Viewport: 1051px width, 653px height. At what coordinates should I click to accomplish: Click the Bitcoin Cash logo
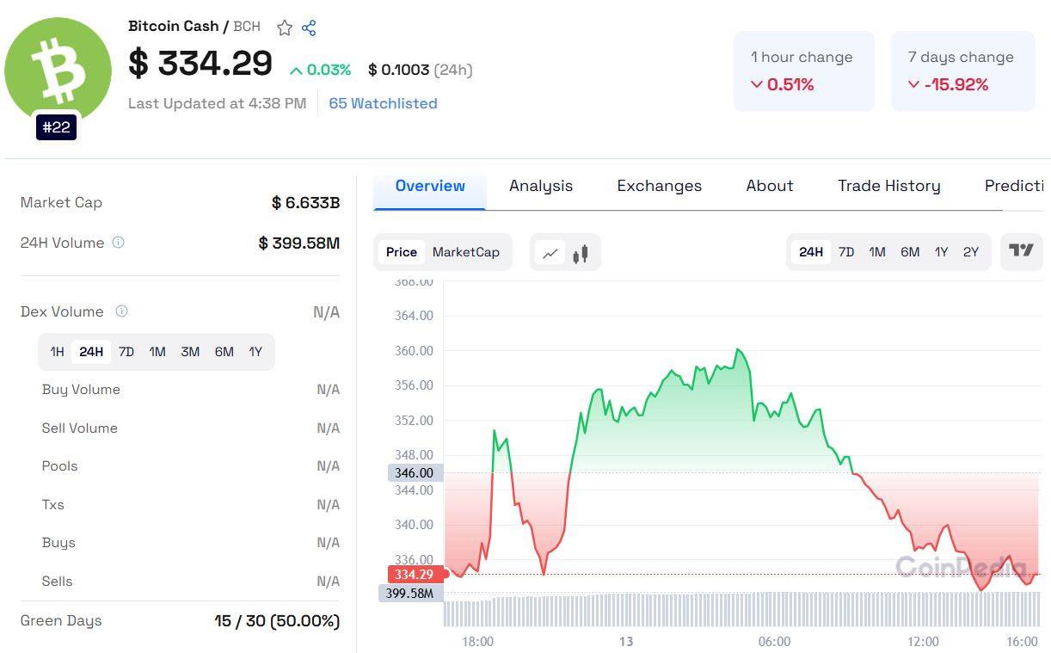58,71
